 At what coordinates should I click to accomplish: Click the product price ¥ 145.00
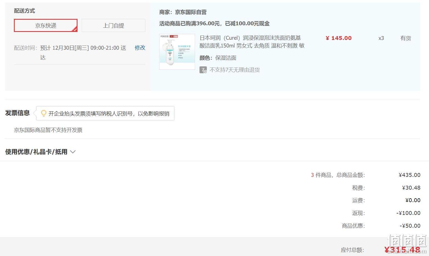tap(338, 38)
